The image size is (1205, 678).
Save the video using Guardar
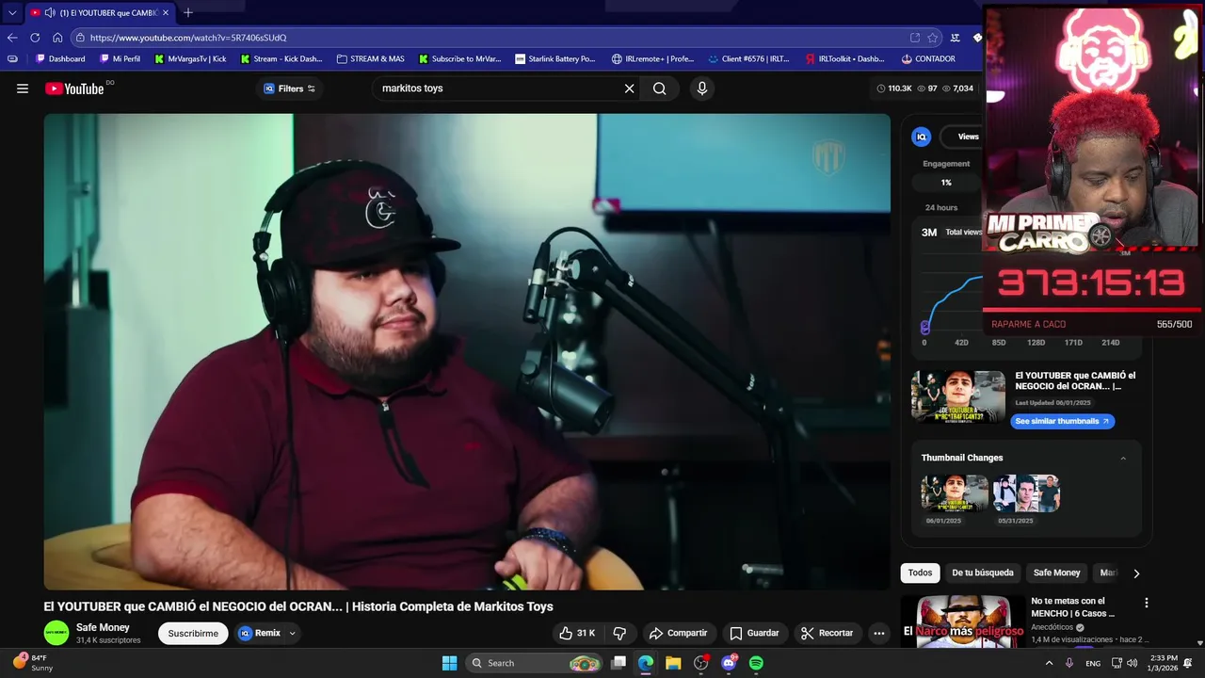[x=754, y=633]
